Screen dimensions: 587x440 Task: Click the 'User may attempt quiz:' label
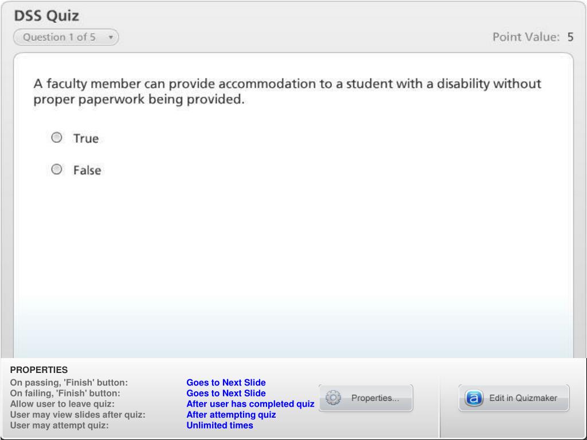click(59, 426)
